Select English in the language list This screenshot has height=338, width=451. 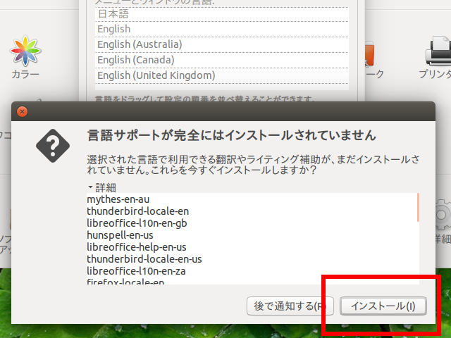point(221,29)
